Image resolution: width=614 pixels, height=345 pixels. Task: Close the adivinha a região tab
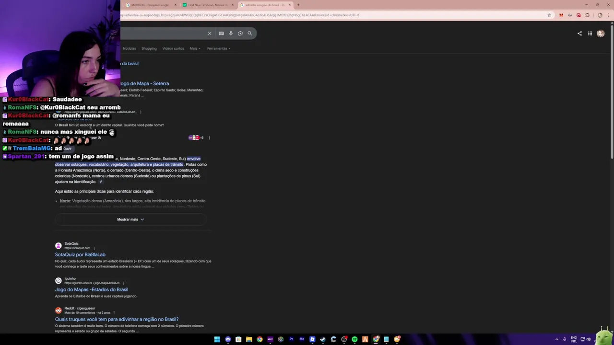coord(290,5)
